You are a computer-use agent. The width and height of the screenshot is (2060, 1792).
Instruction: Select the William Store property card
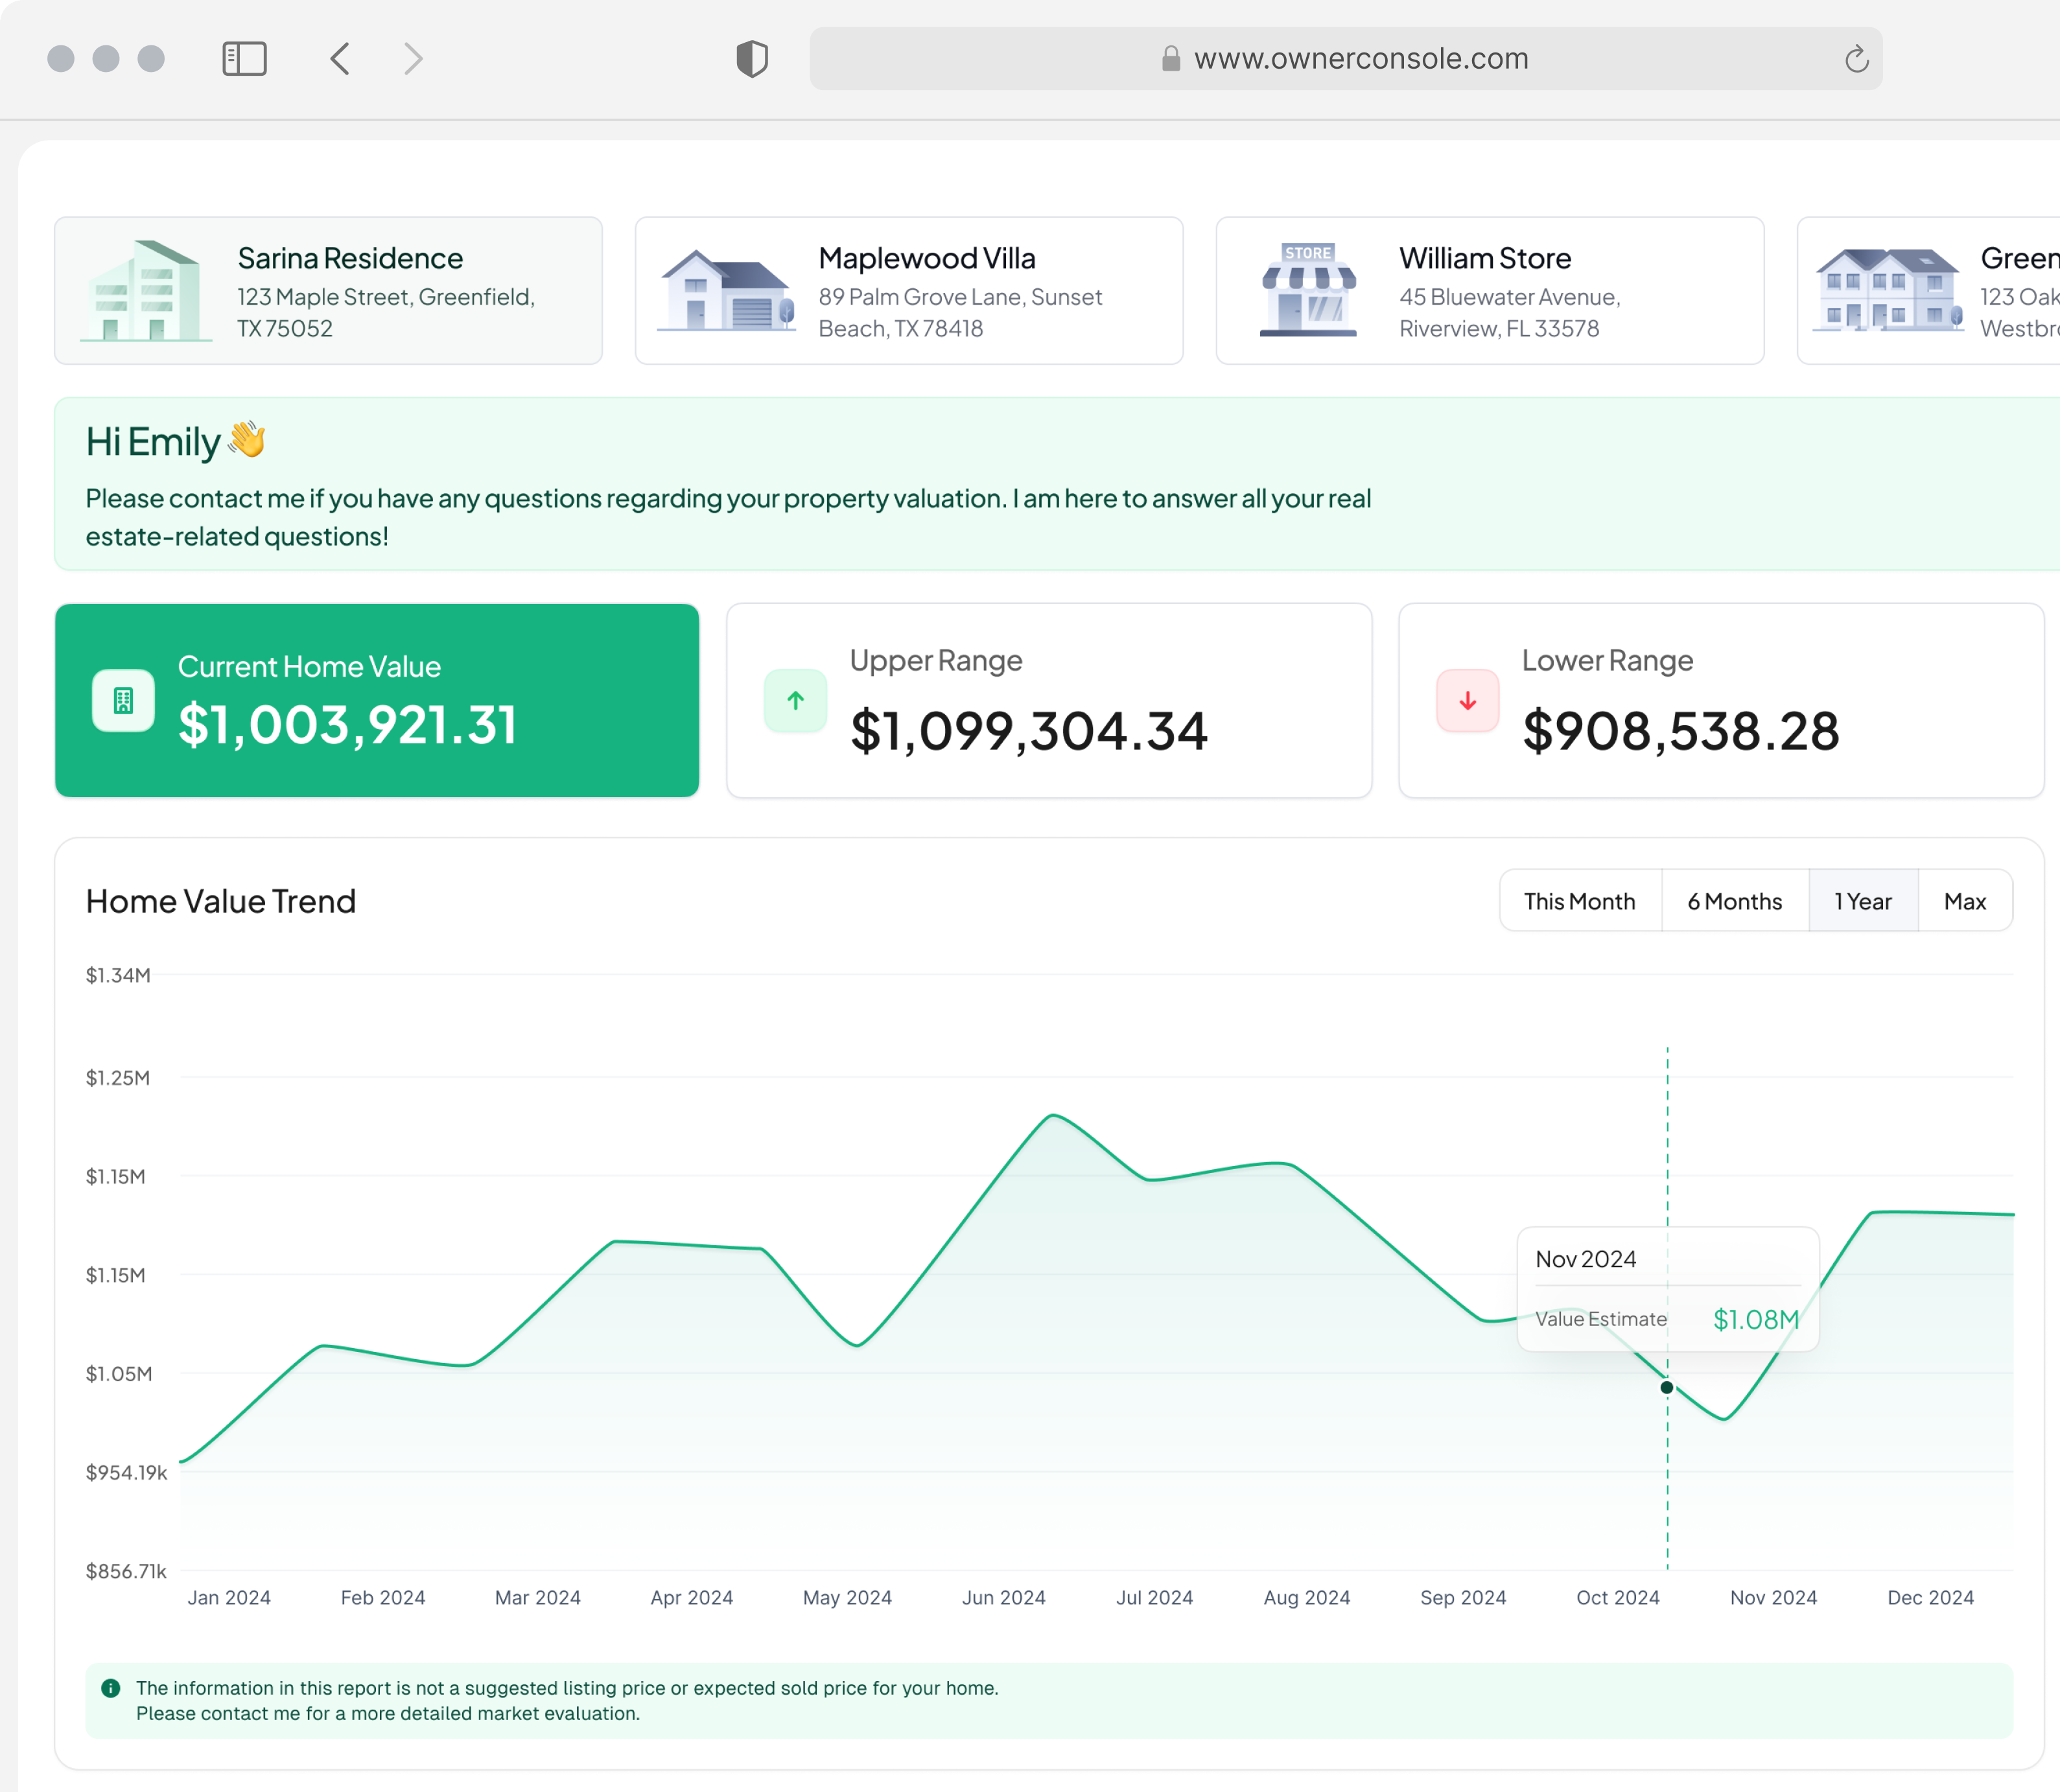pyautogui.click(x=1490, y=291)
